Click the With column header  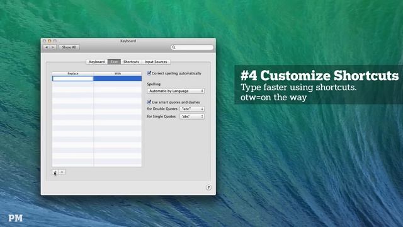coord(118,74)
